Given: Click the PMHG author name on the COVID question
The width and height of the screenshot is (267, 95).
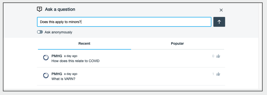Looking at the screenshot, I should coord(57,56).
